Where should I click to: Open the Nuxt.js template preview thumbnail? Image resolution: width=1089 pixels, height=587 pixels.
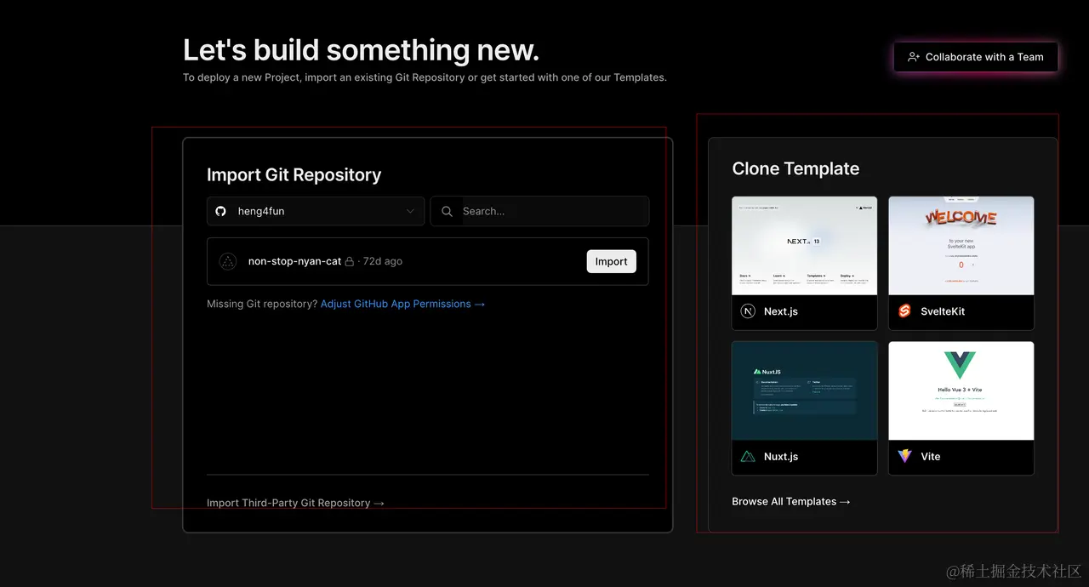804,391
